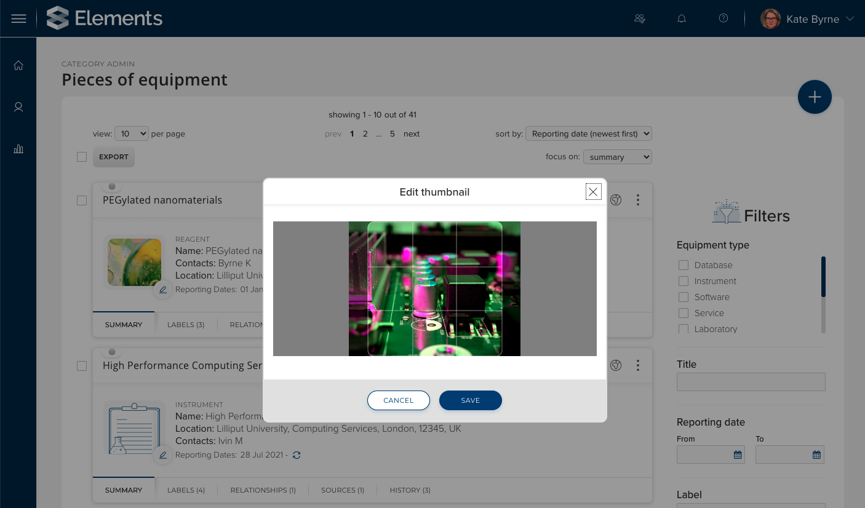This screenshot has height=508, width=865.
Task: Open the profile icon in sidebar
Action: (x=18, y=107)
